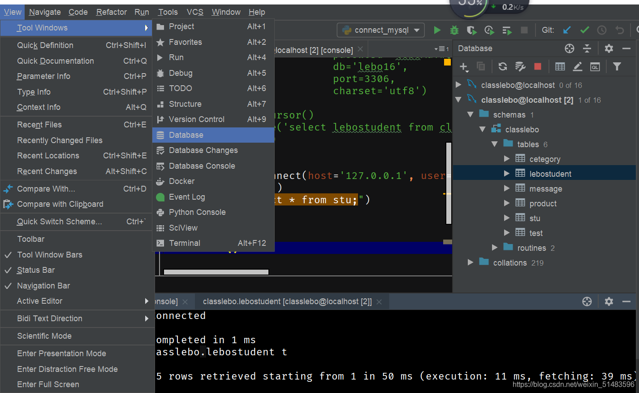Click the Database toolbar pencil edit icon
This screenshot has height=393, width=639.
pyautogui.click(x=578, y=66)
